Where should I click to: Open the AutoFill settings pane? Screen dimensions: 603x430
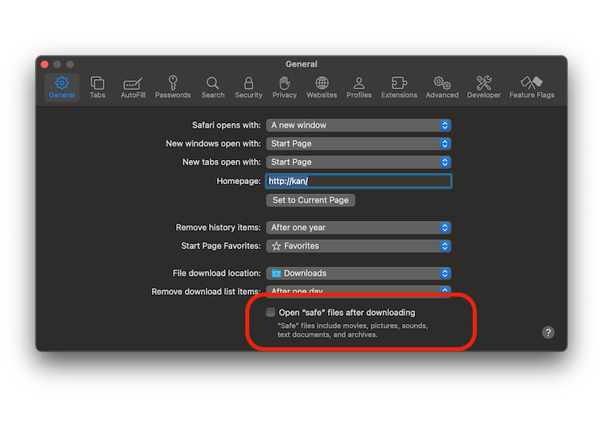click(x=133, y=87)
